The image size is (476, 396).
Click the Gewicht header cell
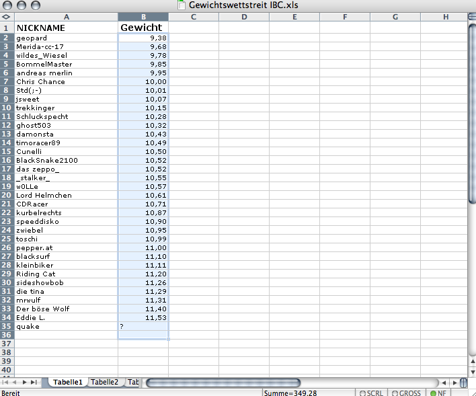143,28
